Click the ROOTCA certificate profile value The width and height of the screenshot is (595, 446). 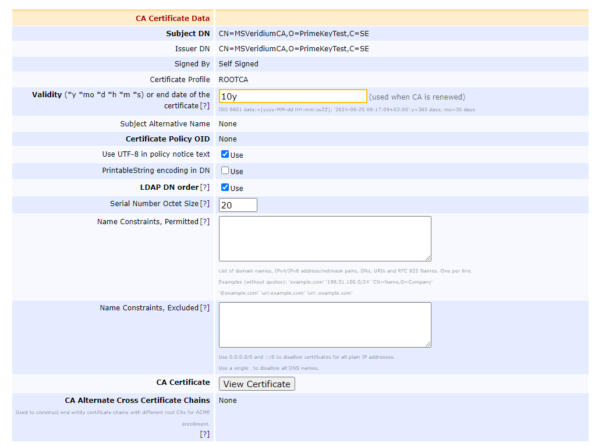(233, 80)
